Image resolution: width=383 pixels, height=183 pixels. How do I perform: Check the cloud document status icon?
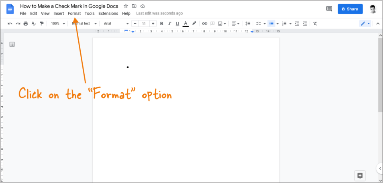tap(143, 6)
